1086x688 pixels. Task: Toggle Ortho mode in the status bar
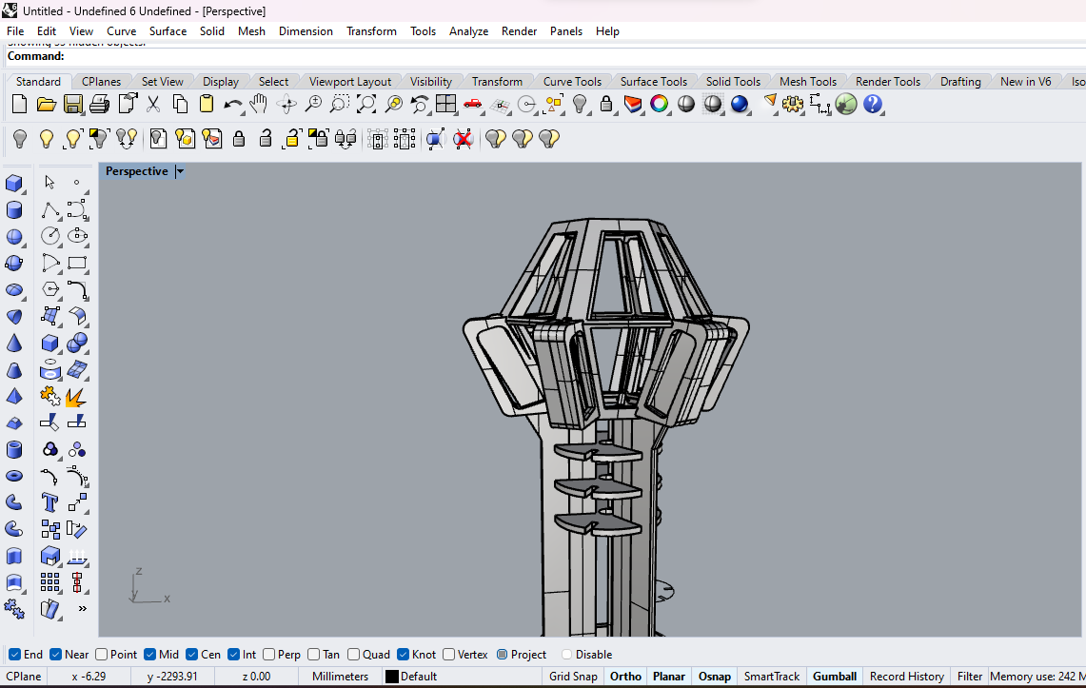tap(625, 677)
